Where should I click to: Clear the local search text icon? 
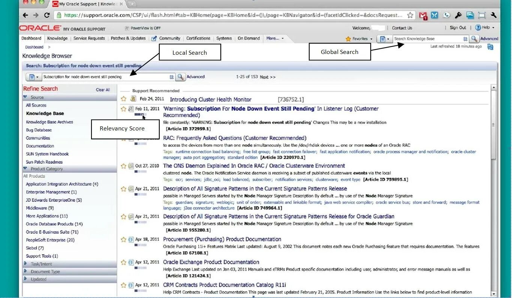[171, 77]
